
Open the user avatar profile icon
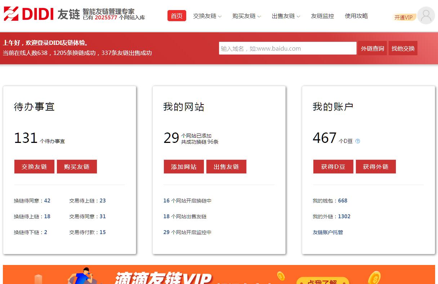[426, 16]
